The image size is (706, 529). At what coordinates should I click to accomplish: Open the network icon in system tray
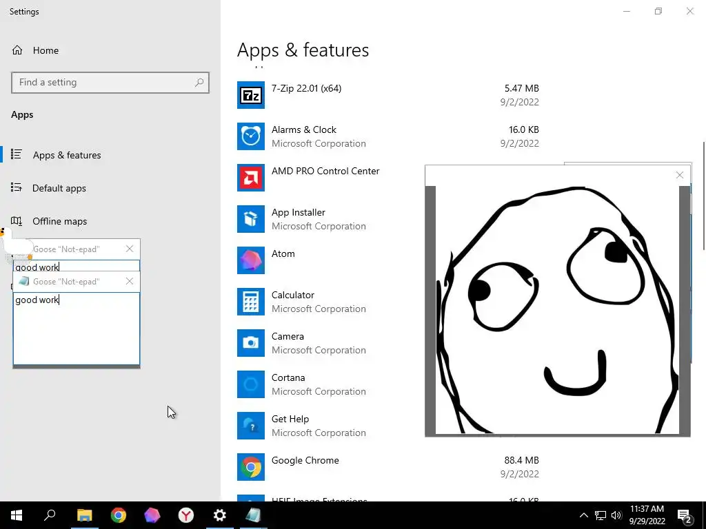(601, 515)
